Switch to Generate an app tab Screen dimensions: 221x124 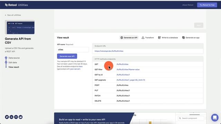[191, 38]
